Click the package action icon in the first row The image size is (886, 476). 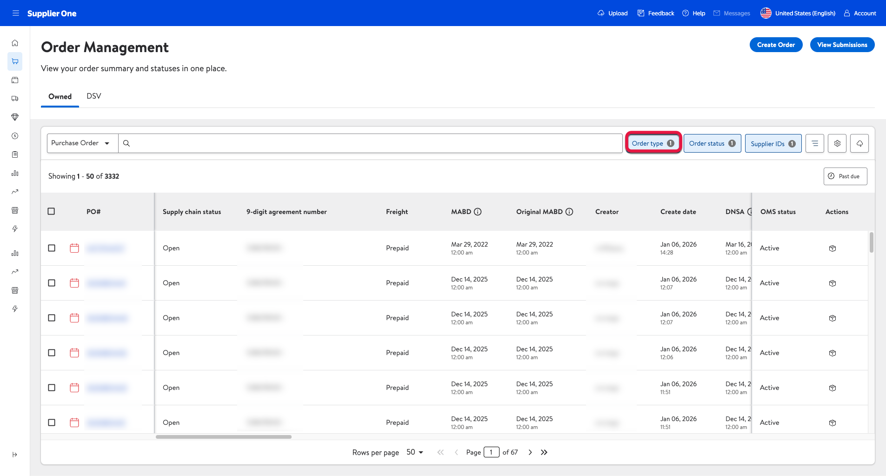coord(833,248)
